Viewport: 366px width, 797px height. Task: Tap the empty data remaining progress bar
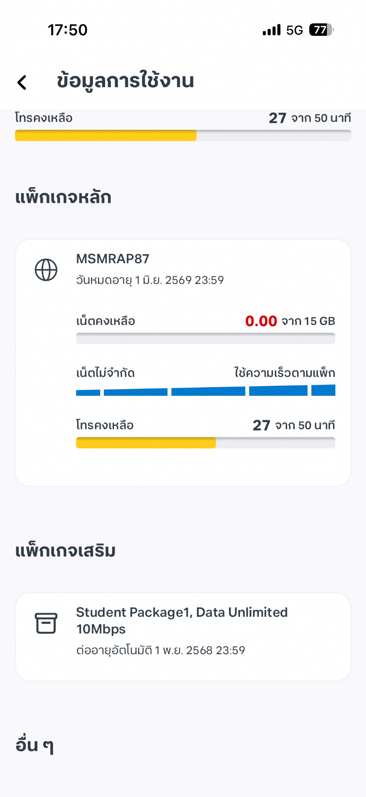coord(205,338)
